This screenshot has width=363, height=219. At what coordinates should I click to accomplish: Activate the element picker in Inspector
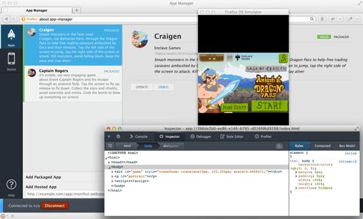click(x=110, y=146)
